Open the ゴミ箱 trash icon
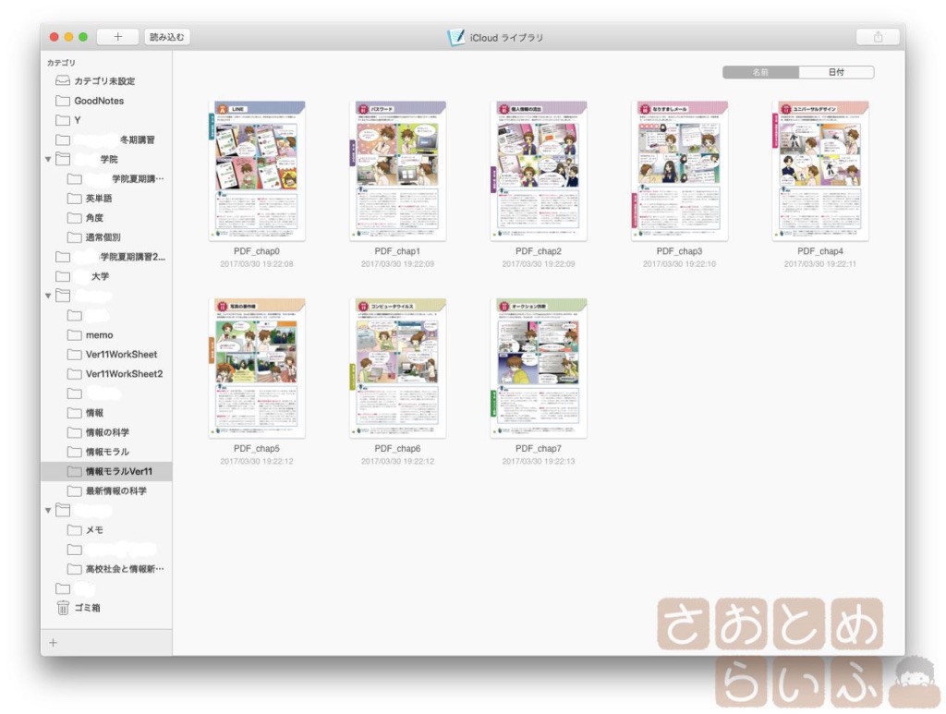 [63, 607]
